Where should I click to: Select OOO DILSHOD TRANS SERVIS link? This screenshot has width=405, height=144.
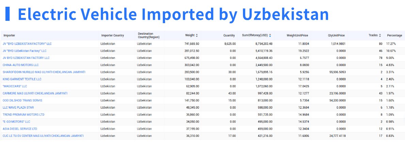[22, 100]
